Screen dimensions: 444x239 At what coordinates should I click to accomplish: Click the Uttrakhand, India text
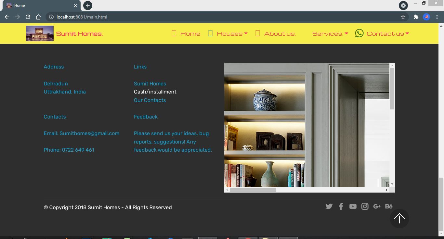tap(65, 92)
